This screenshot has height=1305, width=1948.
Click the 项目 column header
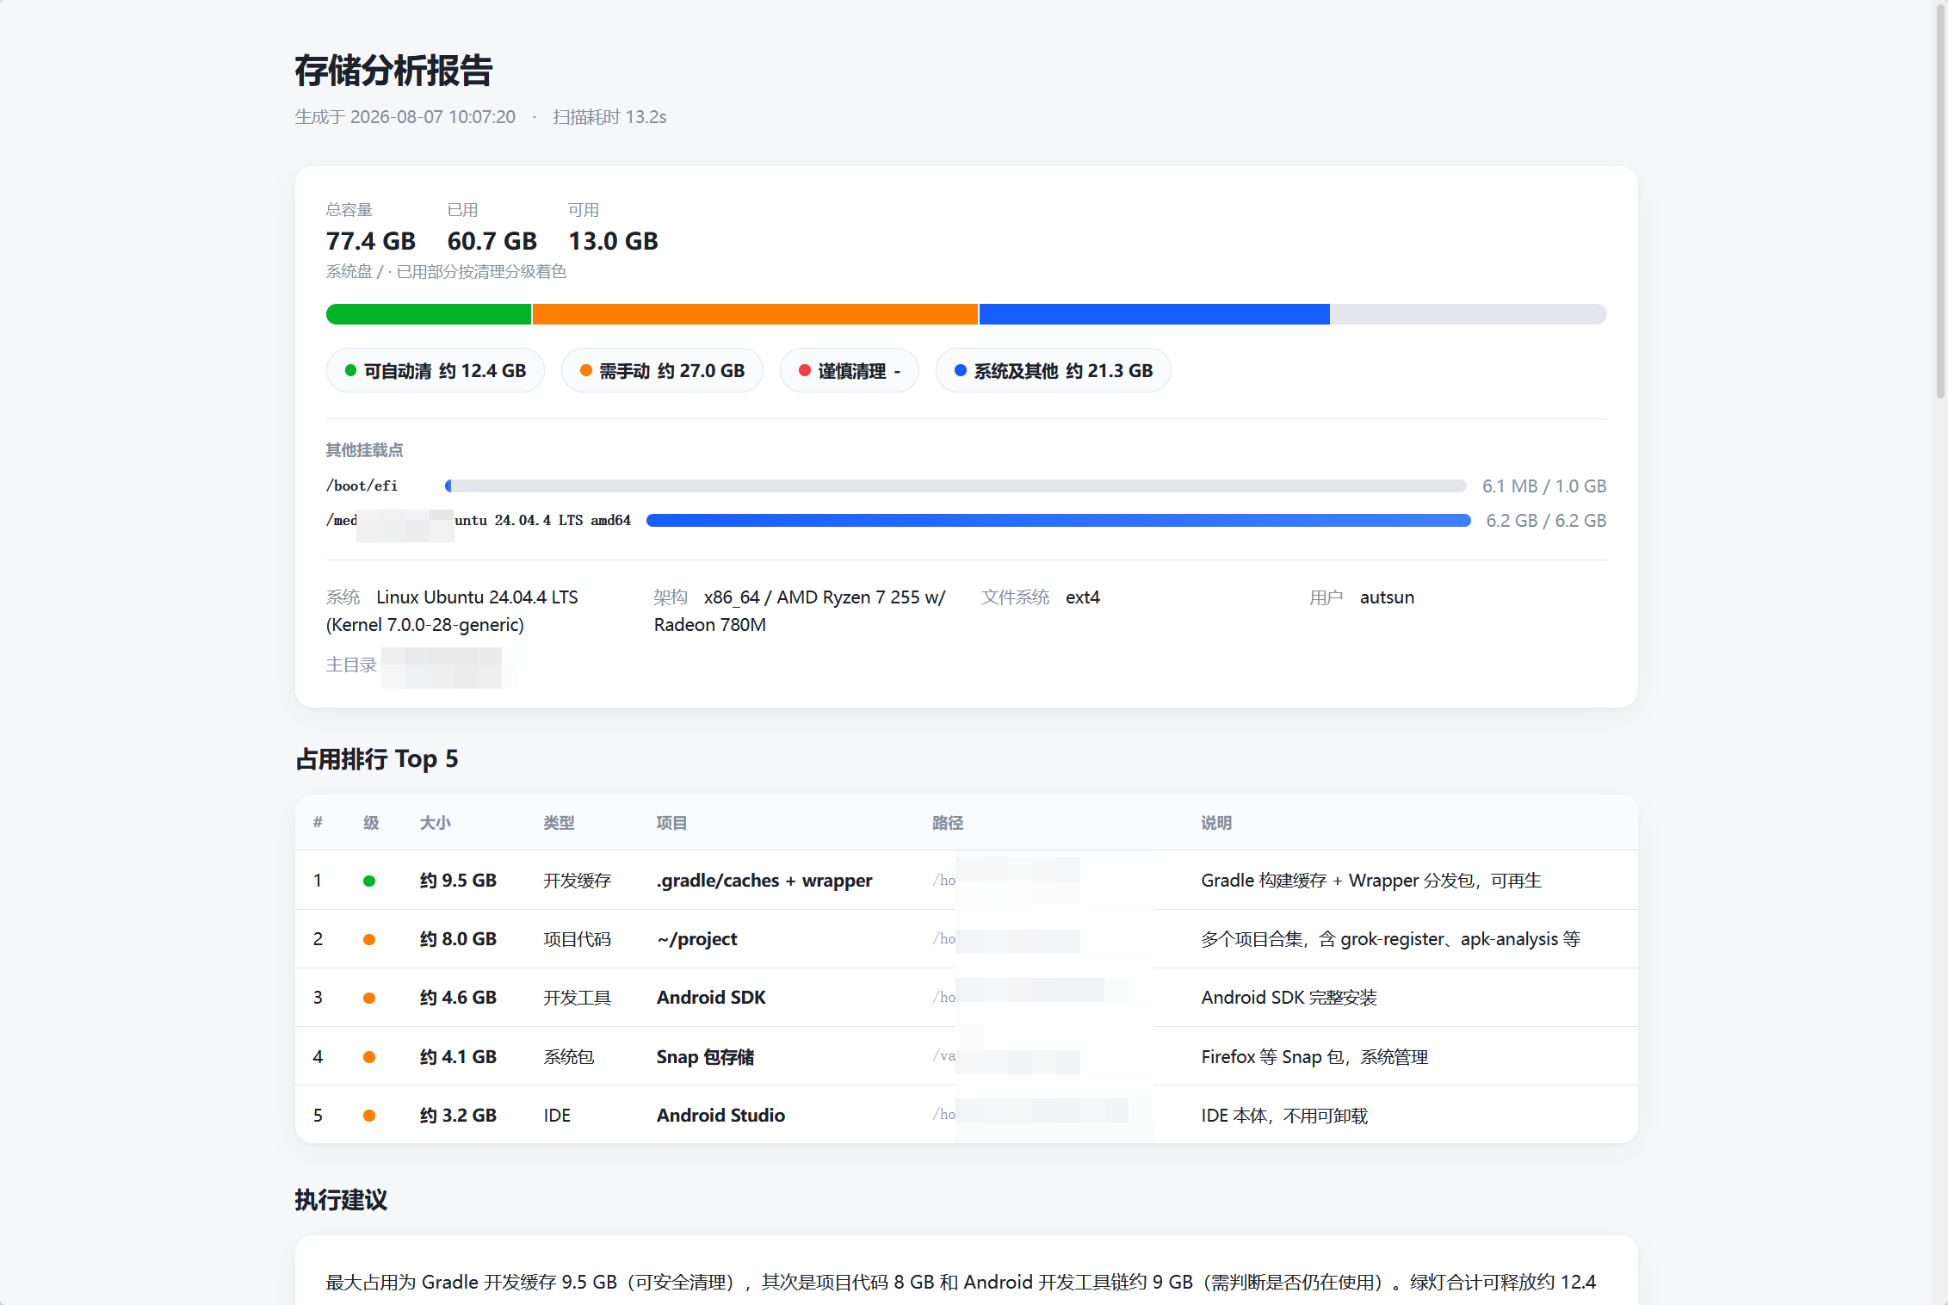coord(672,823)
